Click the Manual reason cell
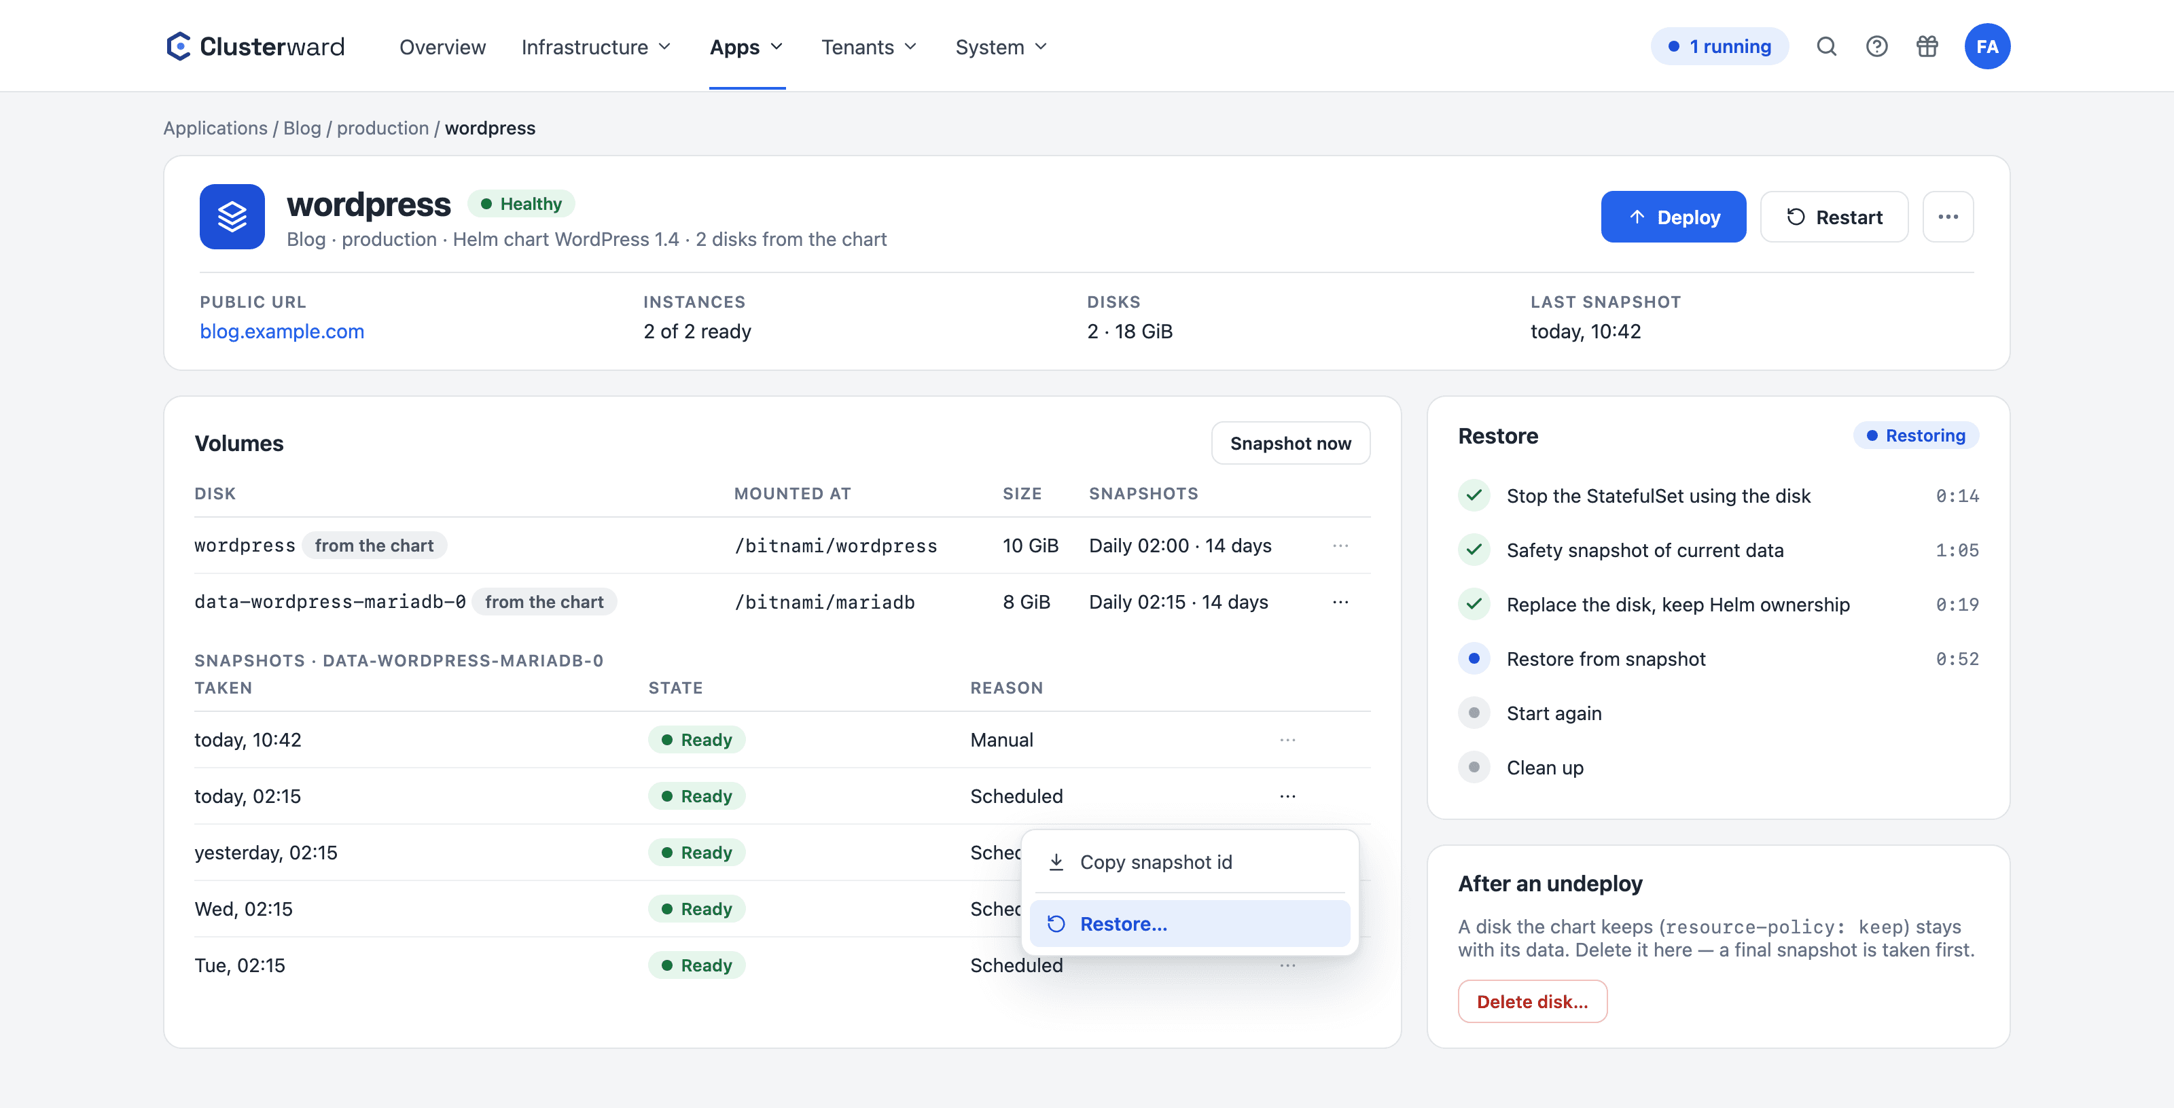2174x1108 pixels. 1001,740
